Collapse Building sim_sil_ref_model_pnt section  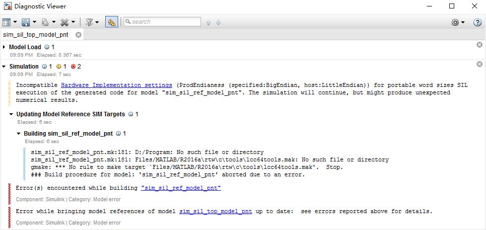pos(18,134)
